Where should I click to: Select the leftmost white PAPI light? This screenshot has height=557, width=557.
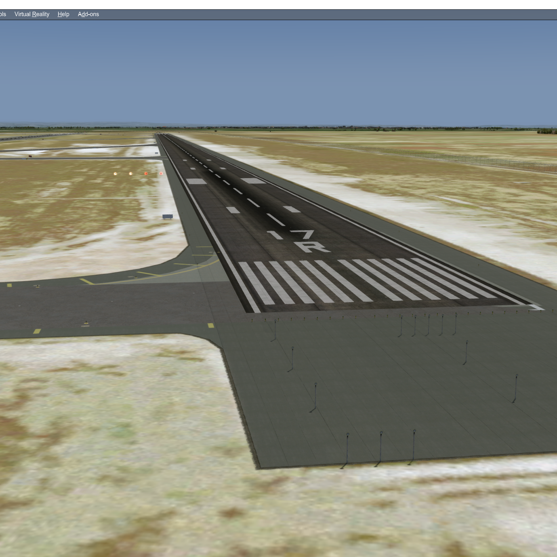point(116,174)
